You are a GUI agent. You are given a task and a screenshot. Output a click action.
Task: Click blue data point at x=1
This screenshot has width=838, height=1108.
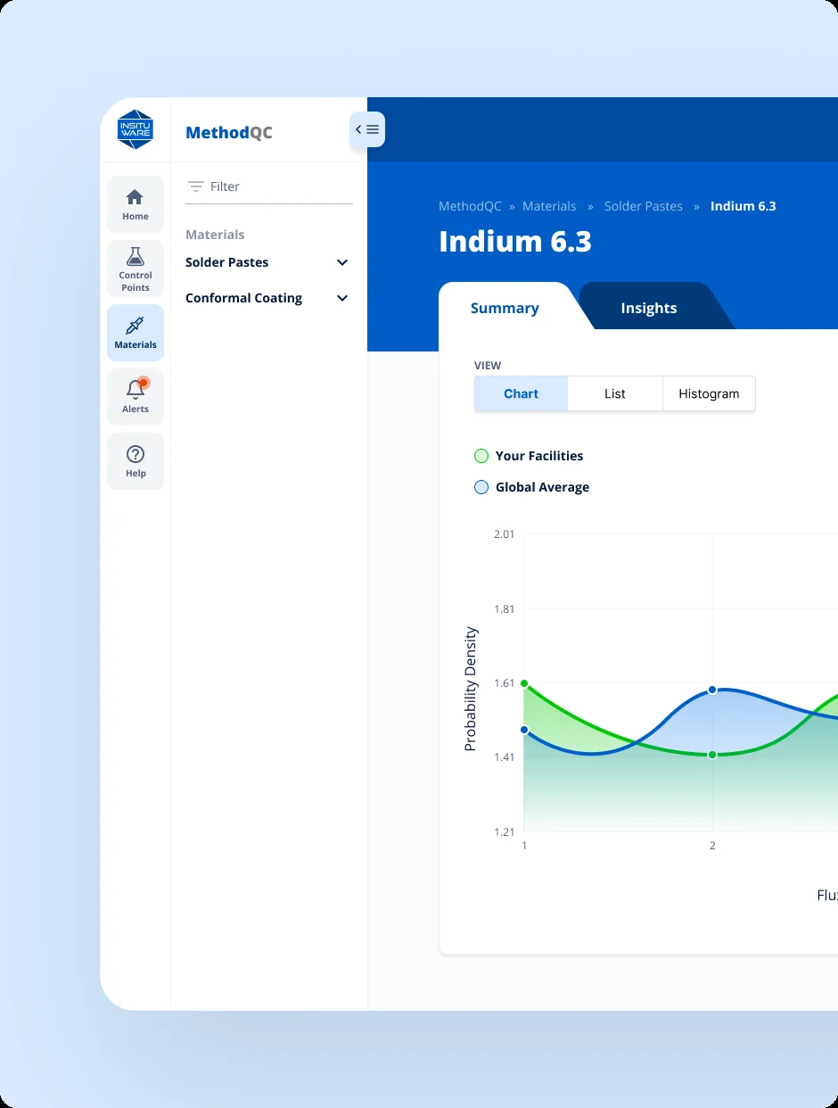[524, 730]
